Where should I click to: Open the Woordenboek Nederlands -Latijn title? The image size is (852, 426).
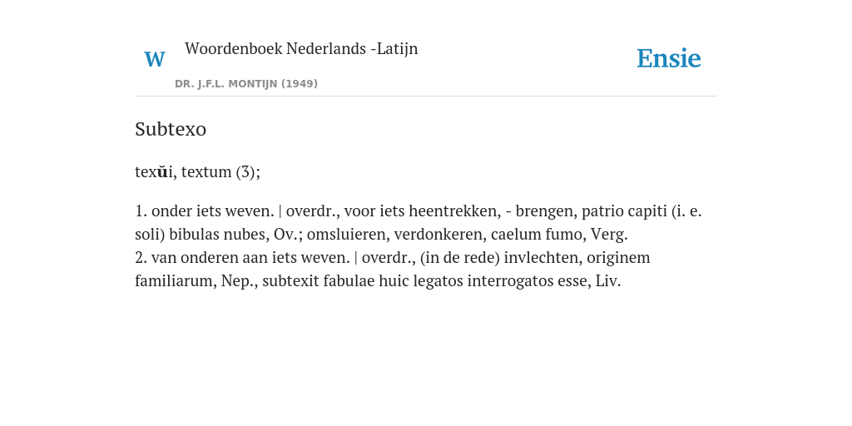pos(301,48)
